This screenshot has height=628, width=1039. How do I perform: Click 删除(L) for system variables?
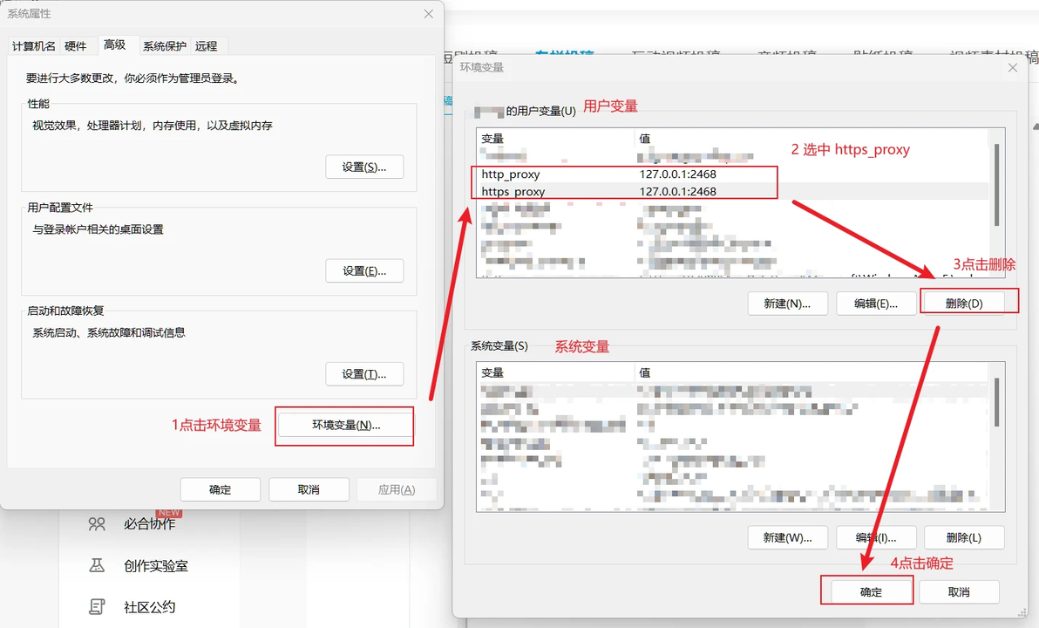pyautogui.click(x=964, y=538)
